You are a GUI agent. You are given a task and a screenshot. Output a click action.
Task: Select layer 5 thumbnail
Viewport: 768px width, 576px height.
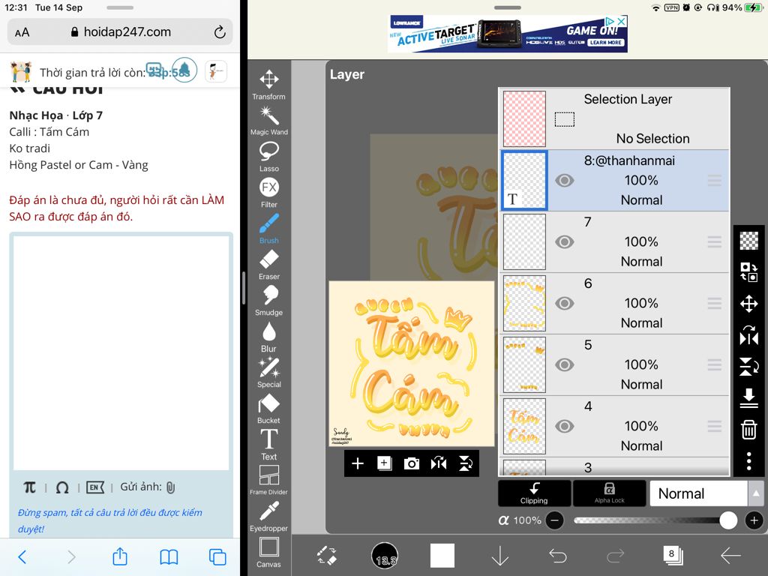click(524, 365)
